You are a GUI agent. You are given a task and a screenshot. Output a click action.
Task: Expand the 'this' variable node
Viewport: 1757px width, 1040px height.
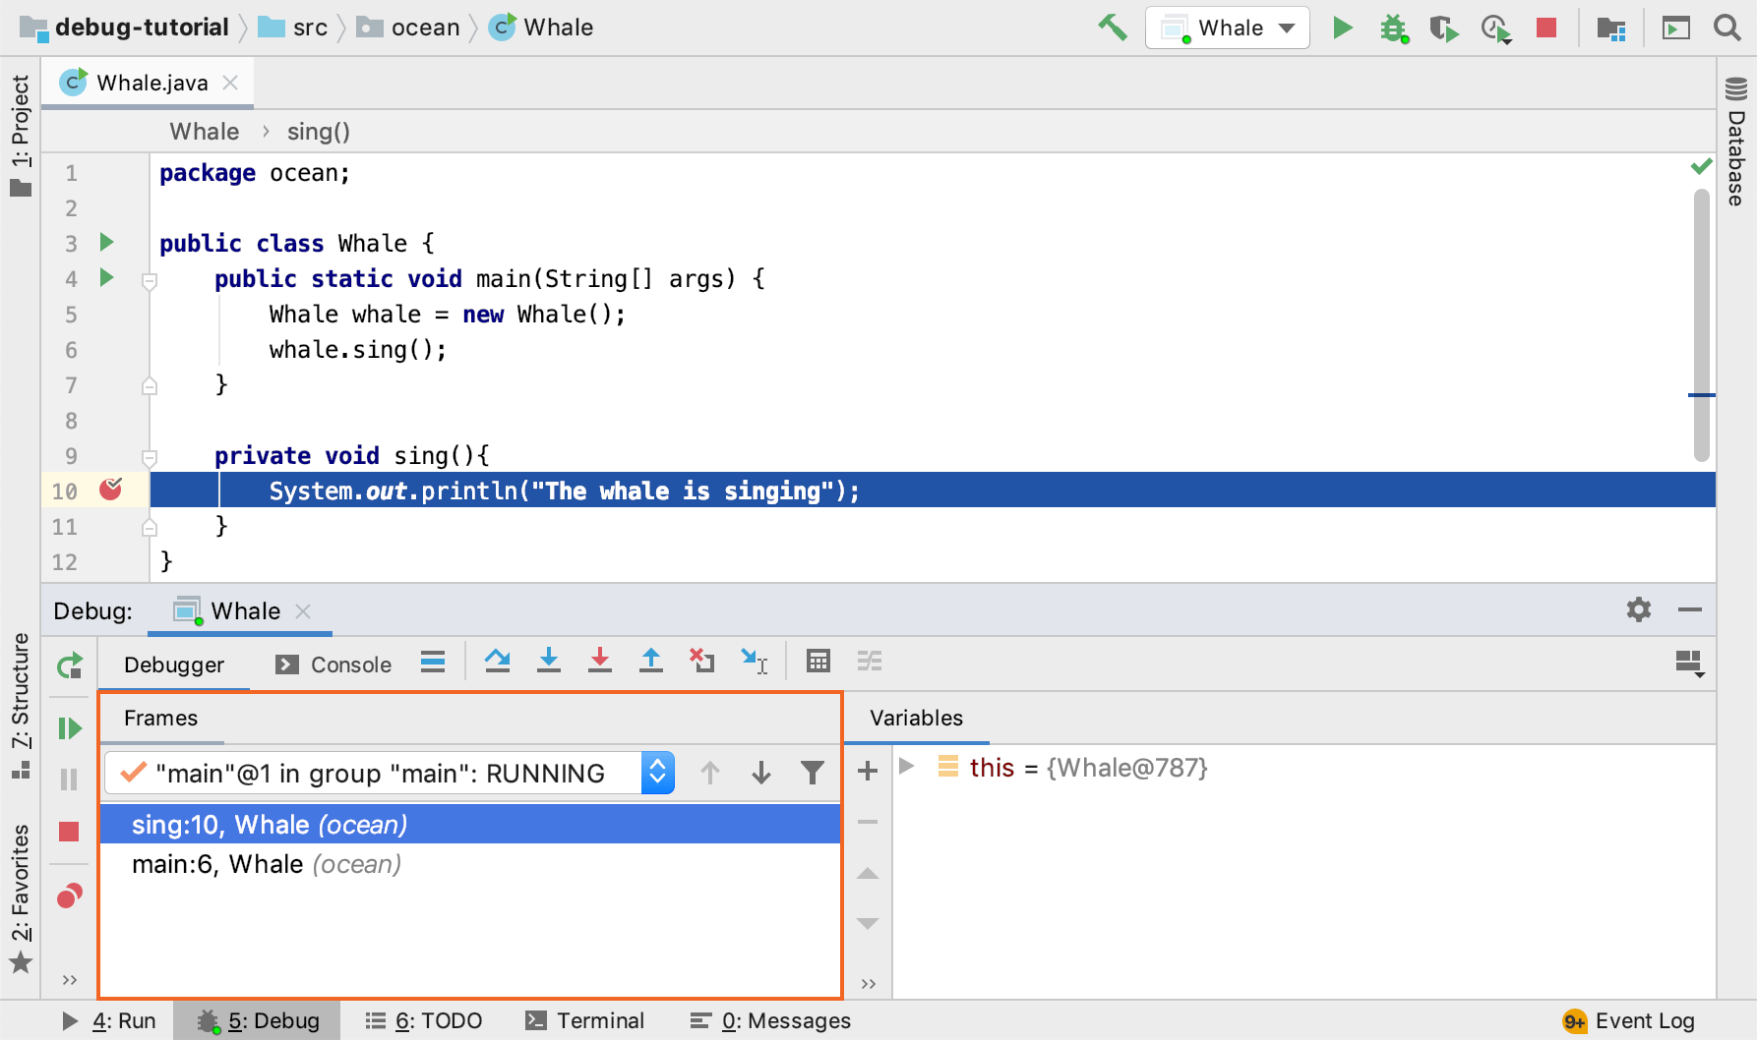907,767
